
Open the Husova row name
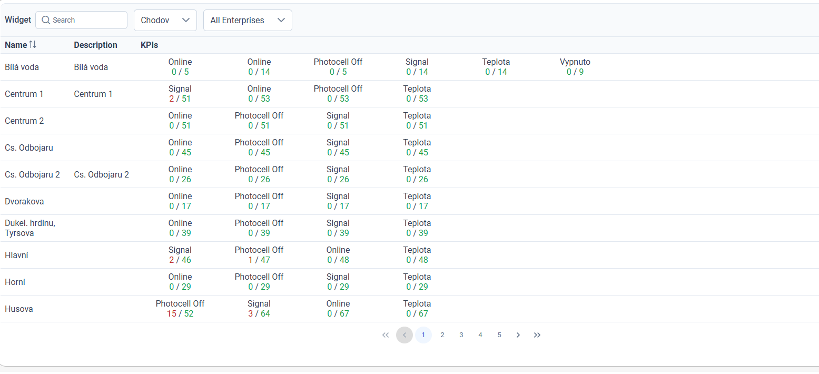coord(19,309)
